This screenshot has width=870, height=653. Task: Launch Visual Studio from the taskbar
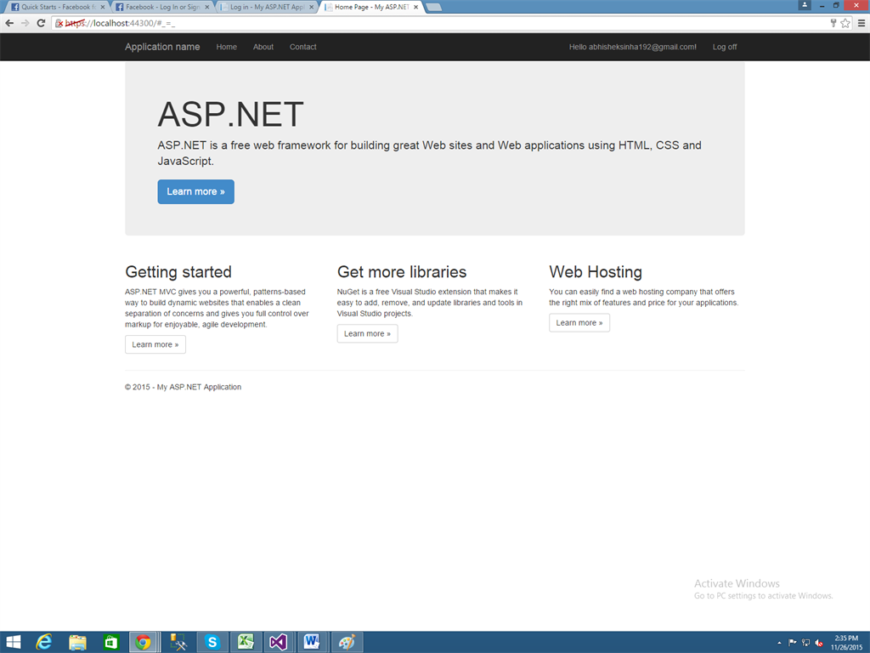click(278, 642)
